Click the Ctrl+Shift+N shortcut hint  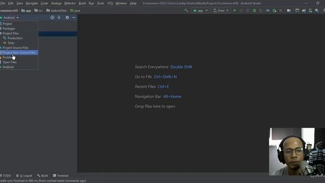point(165,77)
